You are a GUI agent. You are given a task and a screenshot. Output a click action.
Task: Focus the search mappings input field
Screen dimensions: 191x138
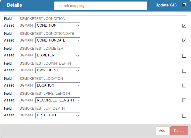click(x=101, y=6)
